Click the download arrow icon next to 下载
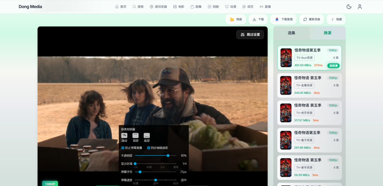The image size is (383, 186). point(254,19)
